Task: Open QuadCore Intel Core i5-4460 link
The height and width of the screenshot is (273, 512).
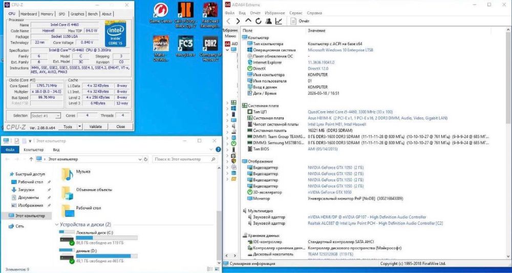Action: coord(350,112)
